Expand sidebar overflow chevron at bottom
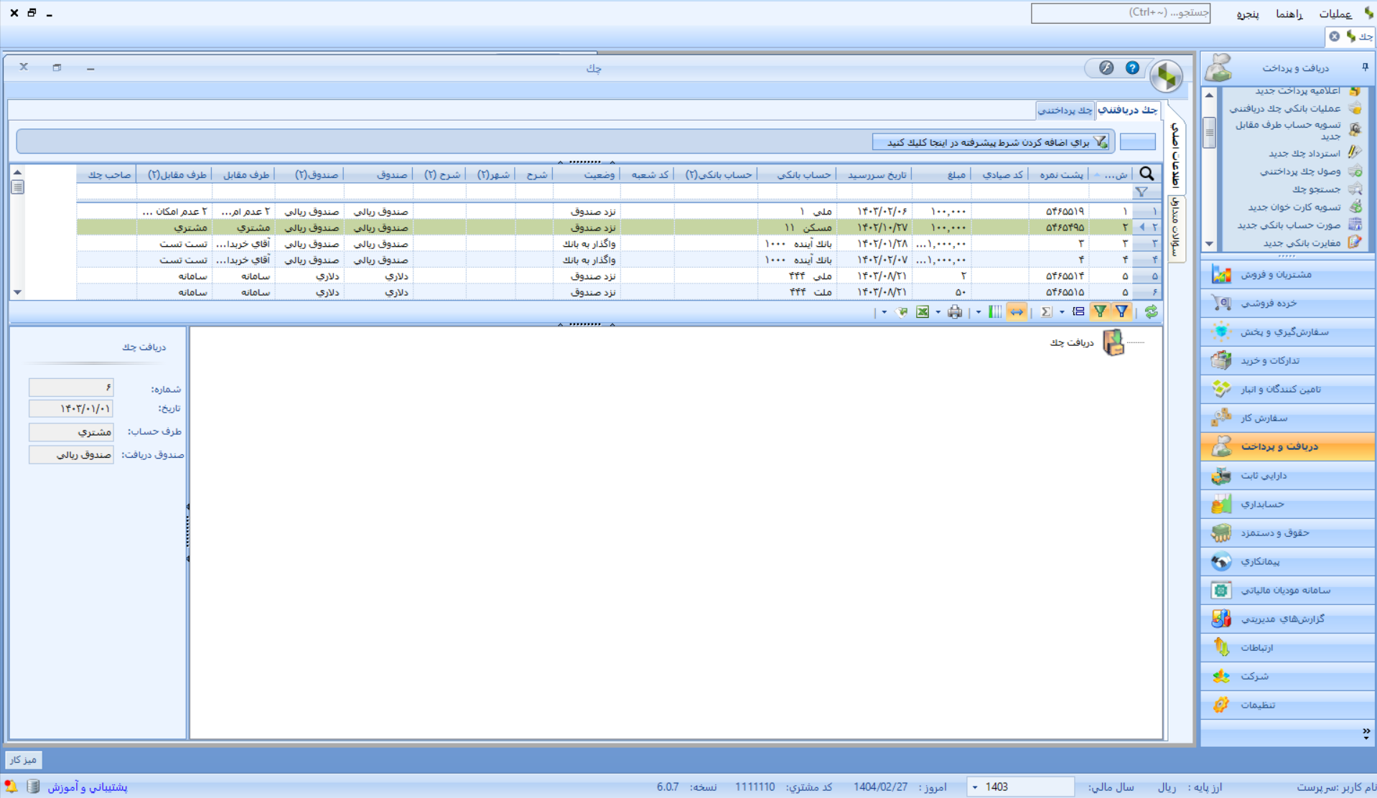The height and width of the screenshot is (798, 1377). coord(1366,733)
